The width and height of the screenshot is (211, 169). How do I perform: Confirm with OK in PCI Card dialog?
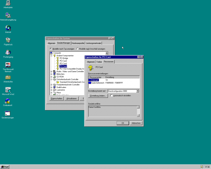[x=123, y=123]
